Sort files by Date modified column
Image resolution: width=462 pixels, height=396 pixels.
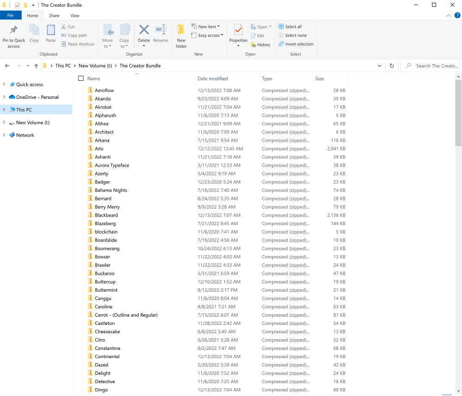coord(213,78)
